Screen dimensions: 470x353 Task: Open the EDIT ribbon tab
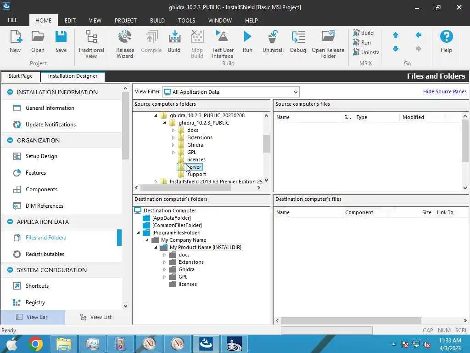coord(70,20)
